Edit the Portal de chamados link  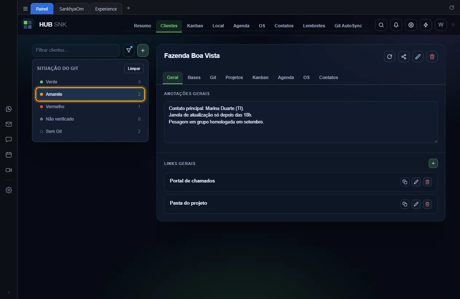point(416,182)
